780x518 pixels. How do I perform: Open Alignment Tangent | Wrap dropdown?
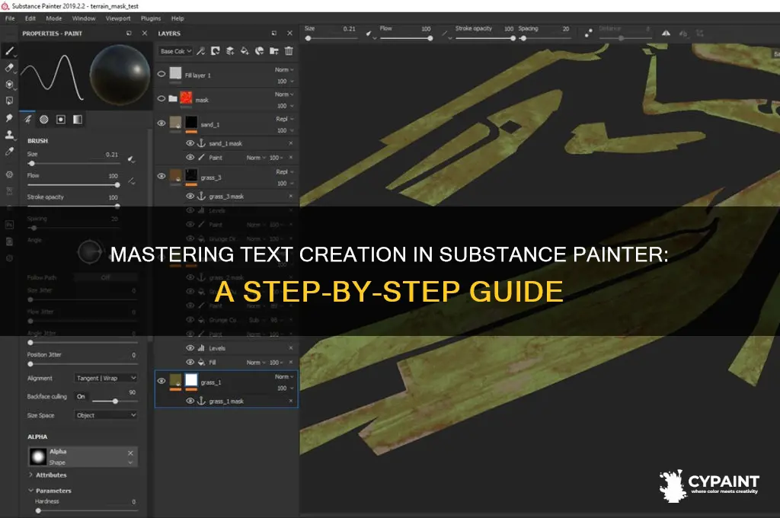coord(105,378)
